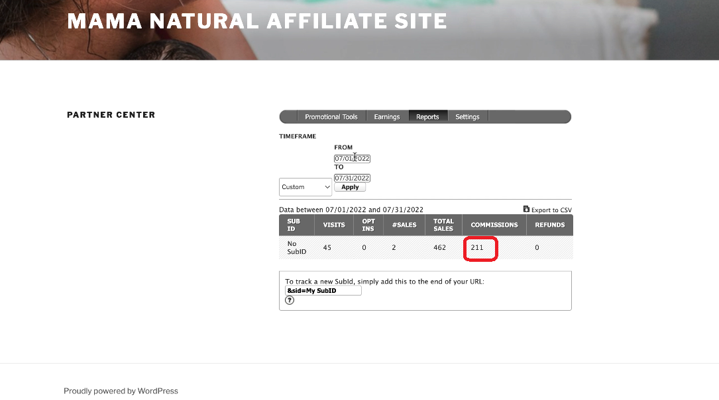
Task: Open the Promotional Tools tab
Action: click(331, 117)
